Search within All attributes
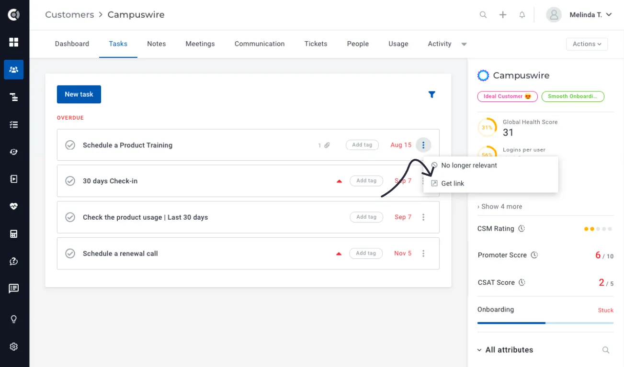Viewport: 624px width, 367px height. pyautogui.click(x=606, y=350)
